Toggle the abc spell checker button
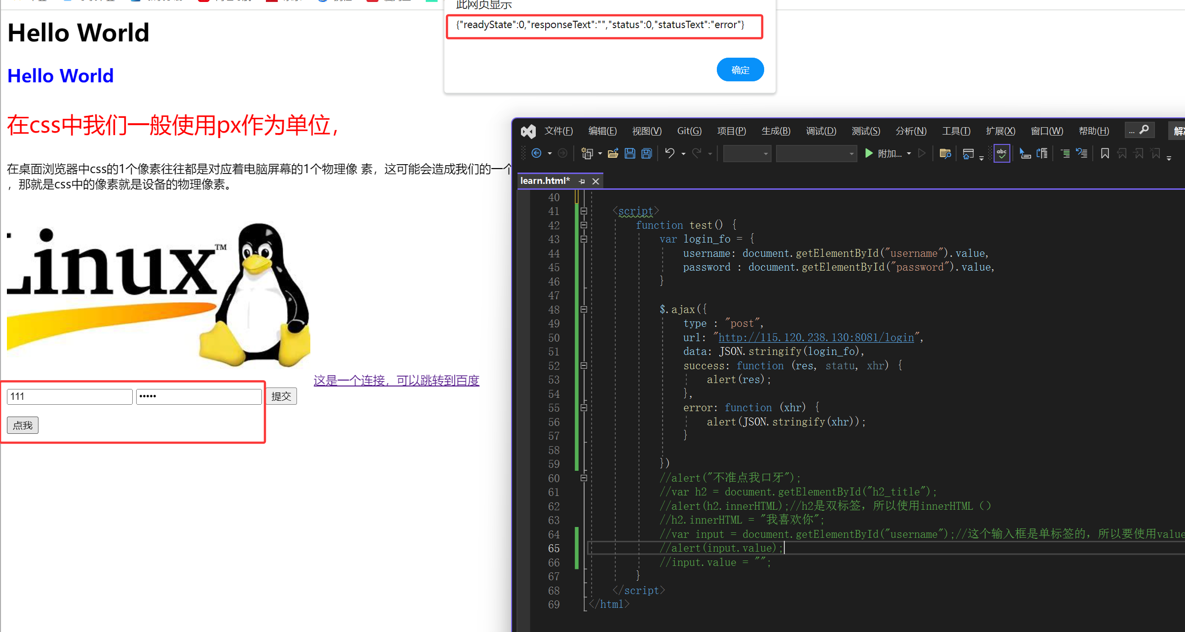The height and width of the screenshot is (632, 1185). pos(1001,153)
